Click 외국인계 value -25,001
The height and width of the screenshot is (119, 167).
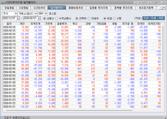pos(38,27)
